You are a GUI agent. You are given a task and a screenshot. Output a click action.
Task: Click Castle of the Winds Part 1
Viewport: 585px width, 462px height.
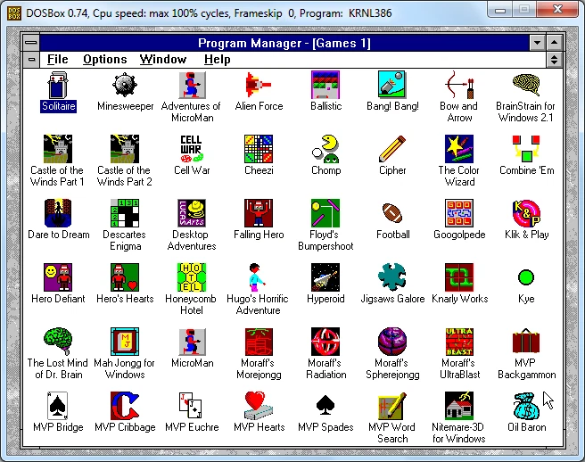[58, 149]
